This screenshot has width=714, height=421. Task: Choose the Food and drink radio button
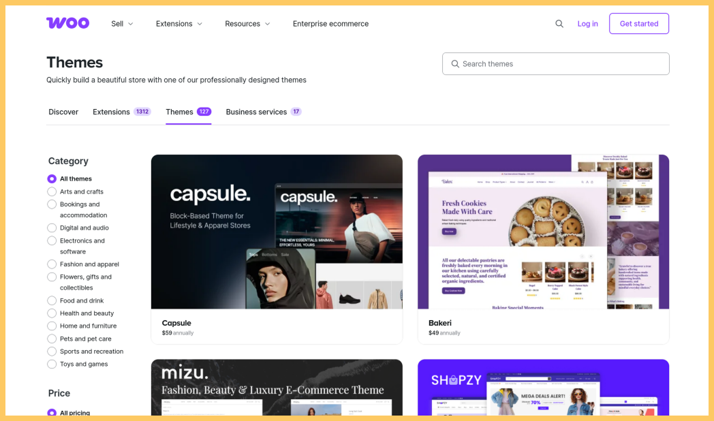point(52,300)
